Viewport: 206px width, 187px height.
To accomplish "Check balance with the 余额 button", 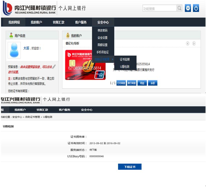I will click(153, 83).
